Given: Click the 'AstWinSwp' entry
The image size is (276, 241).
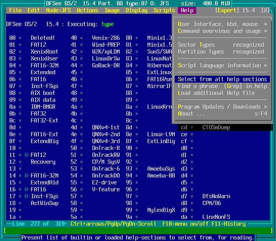Looking at the screenshot, I should pyautogui.click(x=44, y=203).
